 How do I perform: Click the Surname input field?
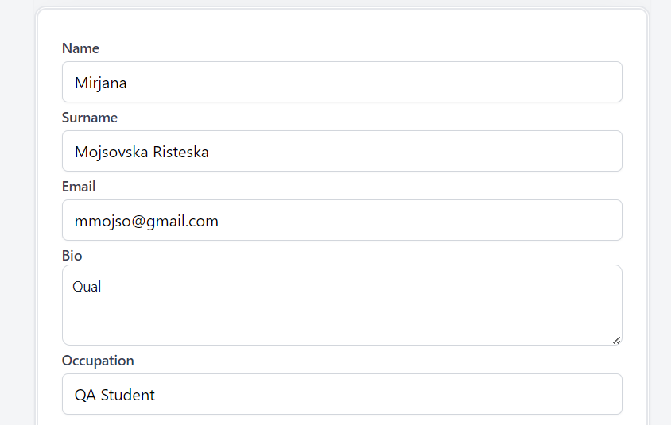[342, 151]
